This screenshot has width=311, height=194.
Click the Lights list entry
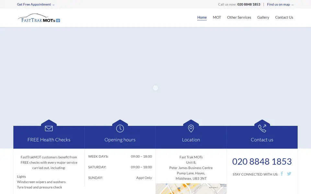point(21,177)
